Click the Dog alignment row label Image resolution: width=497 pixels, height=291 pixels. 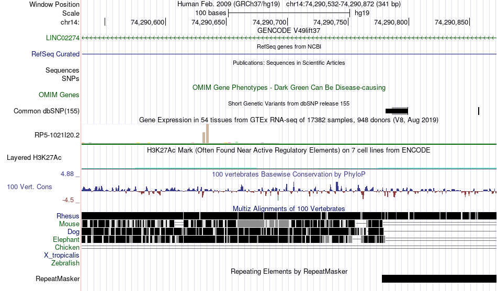pos(73,232)
